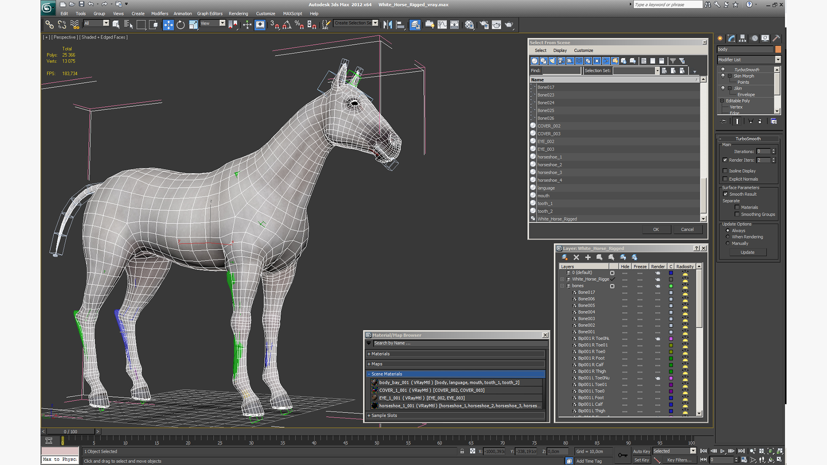Screen dimensions: 827x465
Task: Open the Manage Layers toolbar icon
Action: [415, 25]
